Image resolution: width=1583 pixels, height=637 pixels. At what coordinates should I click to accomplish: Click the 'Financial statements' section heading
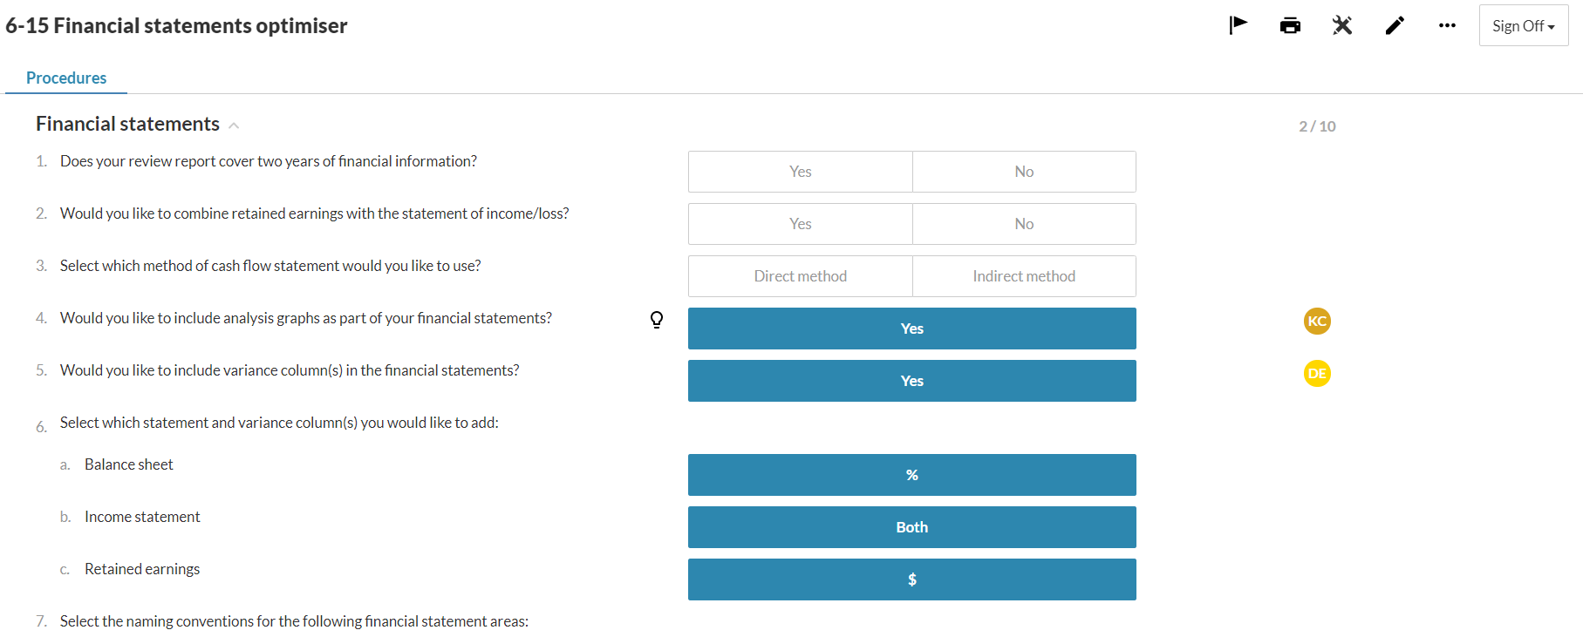click(127, 124)
